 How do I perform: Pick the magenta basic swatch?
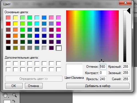pos(59,24)
